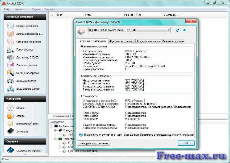Select the DTSOFT BDROM drive tree entry
Image resolution: width=230 pixels, height=163 pixels.
tap(82, 151)
